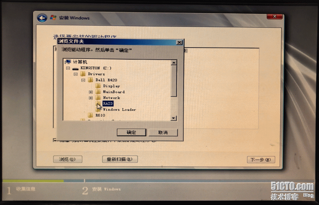Click the Drivers folder icon
Image resolution: width=319 pixels, height=205 pixels.
point(83,74)
